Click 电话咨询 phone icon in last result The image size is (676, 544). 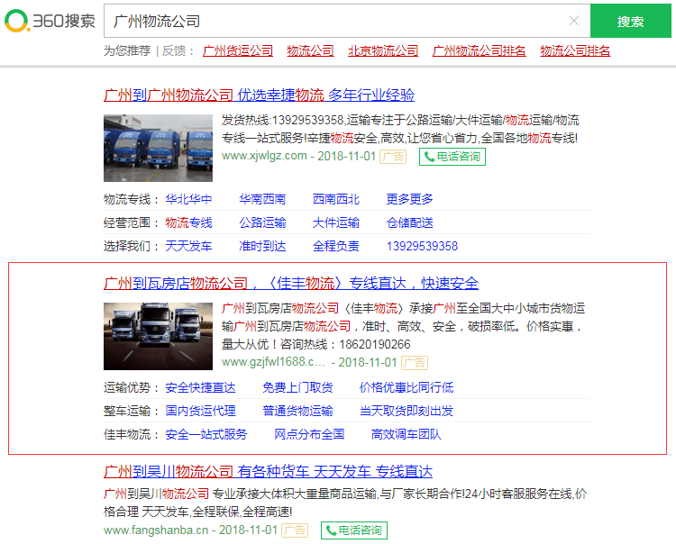[x=353, y=530]
